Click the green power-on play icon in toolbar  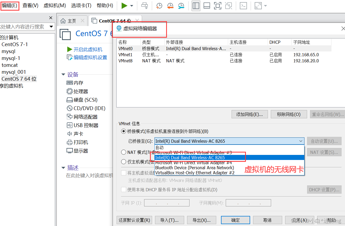[x=124, y=6]
